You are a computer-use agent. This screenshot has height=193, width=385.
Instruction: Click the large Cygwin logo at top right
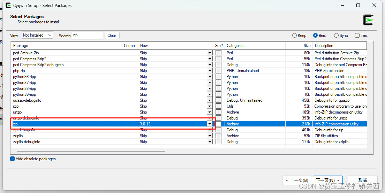pyautogui.click(x=368, y=20)
